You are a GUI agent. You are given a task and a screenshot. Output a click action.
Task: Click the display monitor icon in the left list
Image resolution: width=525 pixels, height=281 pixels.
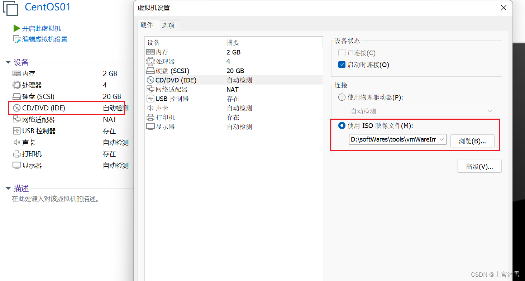tap(17, 165)
